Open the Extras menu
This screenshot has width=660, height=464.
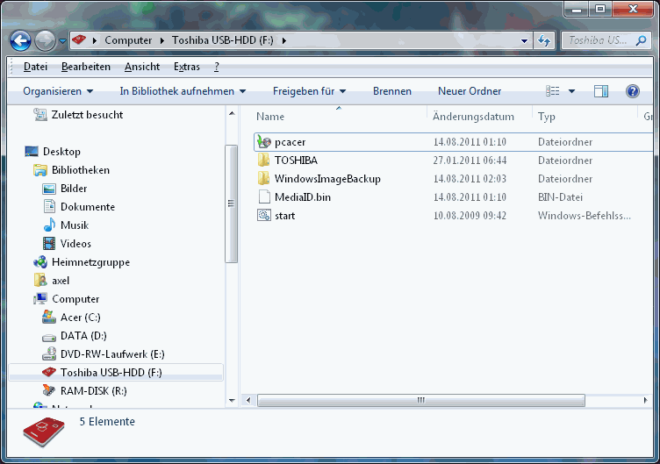pos(187,67)
